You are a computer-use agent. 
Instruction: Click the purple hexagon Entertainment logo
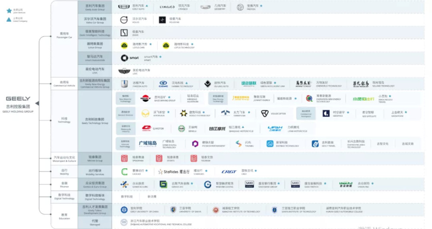195,144
